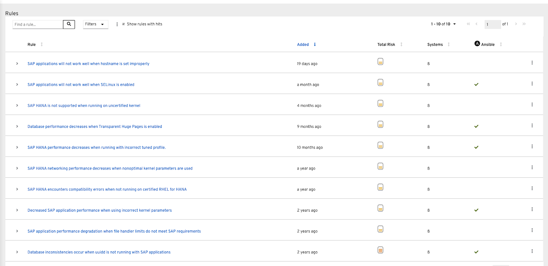Sort by the Rule column header
This screenshot has height=266, width=548.
point(32,45)
